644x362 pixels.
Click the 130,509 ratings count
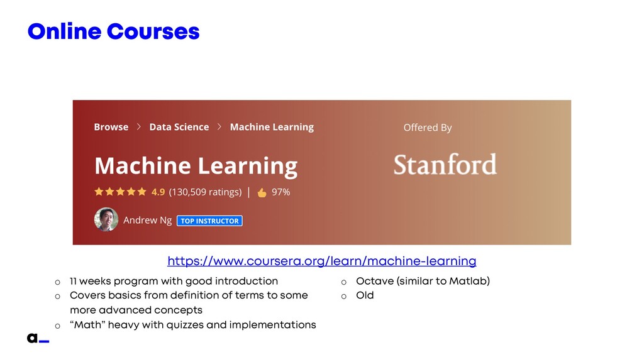[x=206, y=192]
